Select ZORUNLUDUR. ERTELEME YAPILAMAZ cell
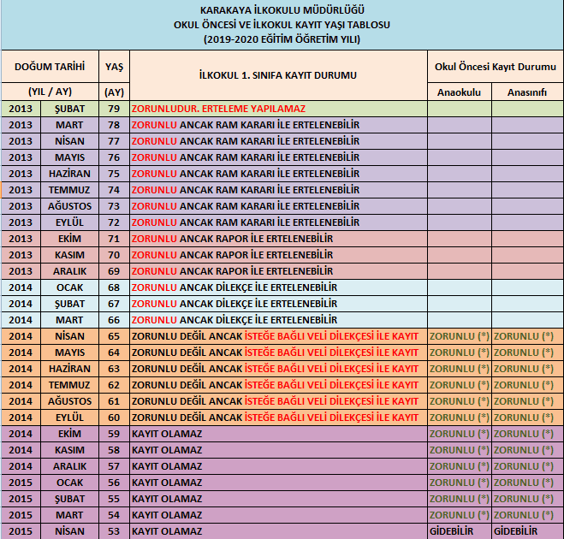 (278, 109)
